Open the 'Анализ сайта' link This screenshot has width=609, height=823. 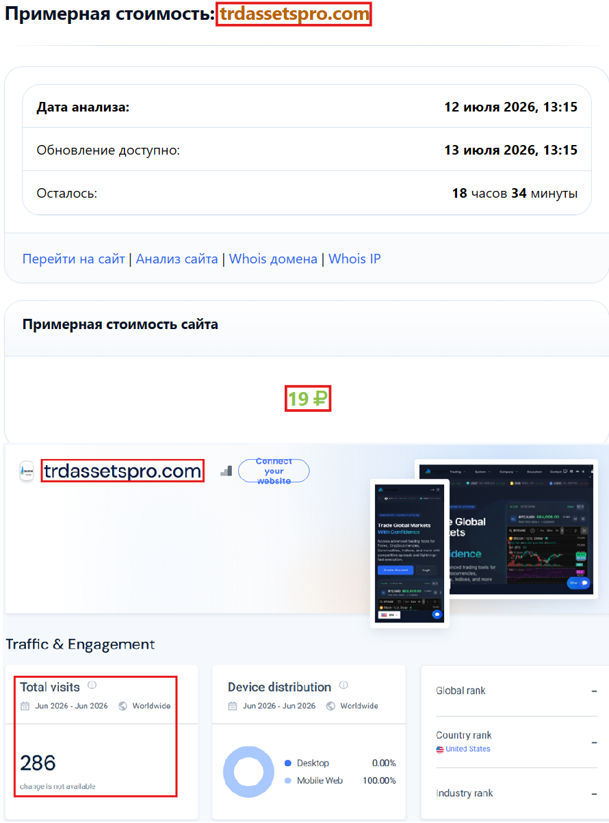[177, 259]
